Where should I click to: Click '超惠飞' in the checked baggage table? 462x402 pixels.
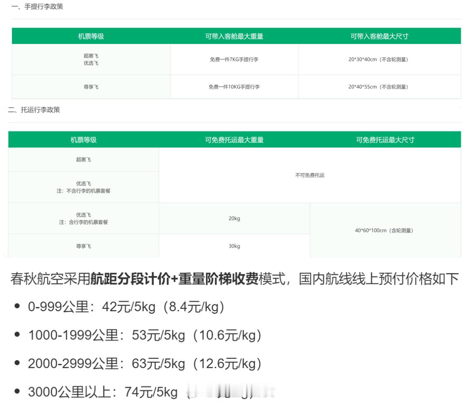(x=83, y=160)
